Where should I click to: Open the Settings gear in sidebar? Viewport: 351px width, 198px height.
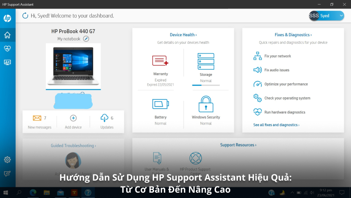click(x=8, y=160)
